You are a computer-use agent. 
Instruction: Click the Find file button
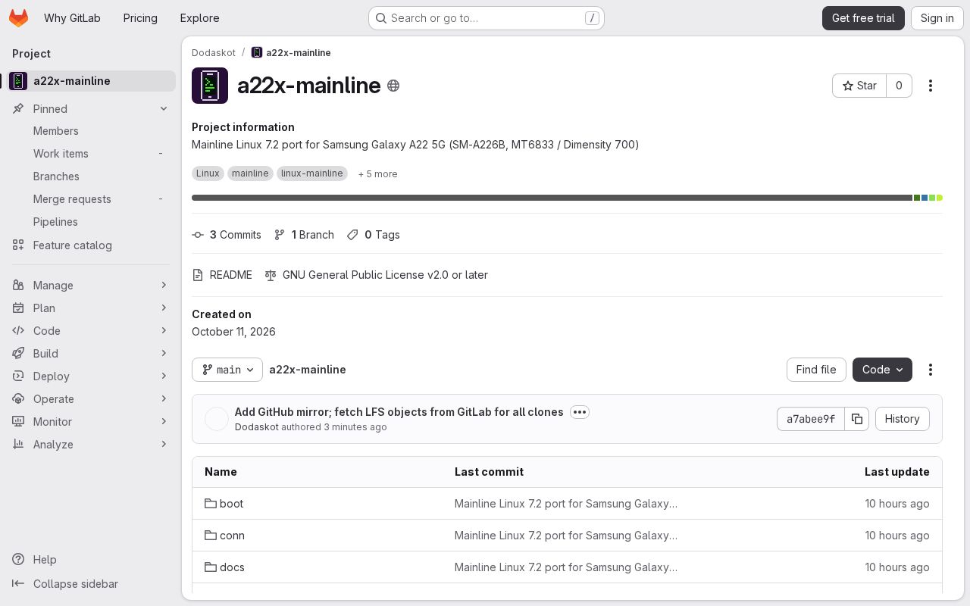pos(816,370)
